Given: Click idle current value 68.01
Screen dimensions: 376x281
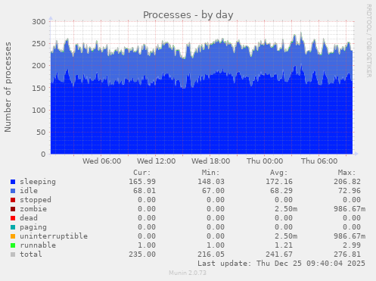Looking at the screenshot, I should (x=144, y=191).
